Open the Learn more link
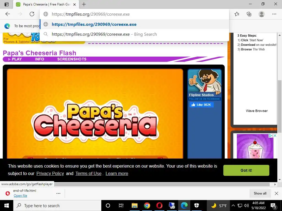Screen dimensions: 282x211 [117, 174]
